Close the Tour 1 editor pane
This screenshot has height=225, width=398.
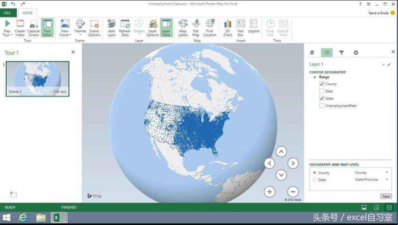(x=73, y=52)
